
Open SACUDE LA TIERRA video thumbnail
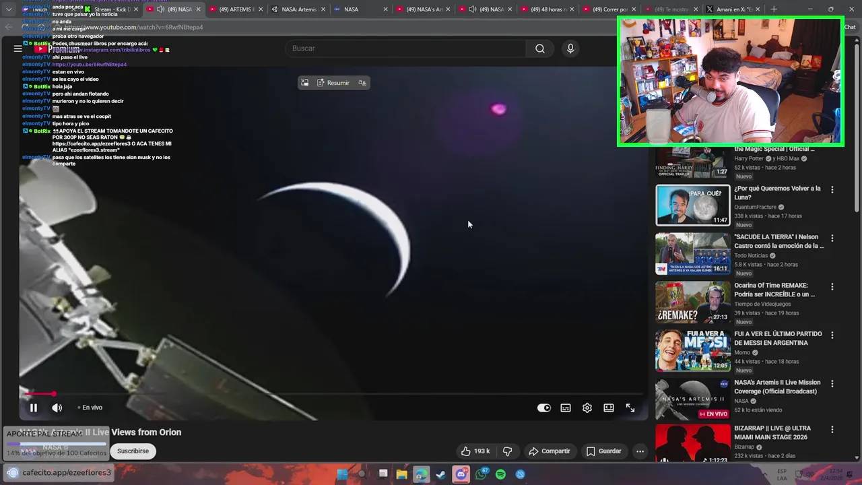click(x=693, y=254)
